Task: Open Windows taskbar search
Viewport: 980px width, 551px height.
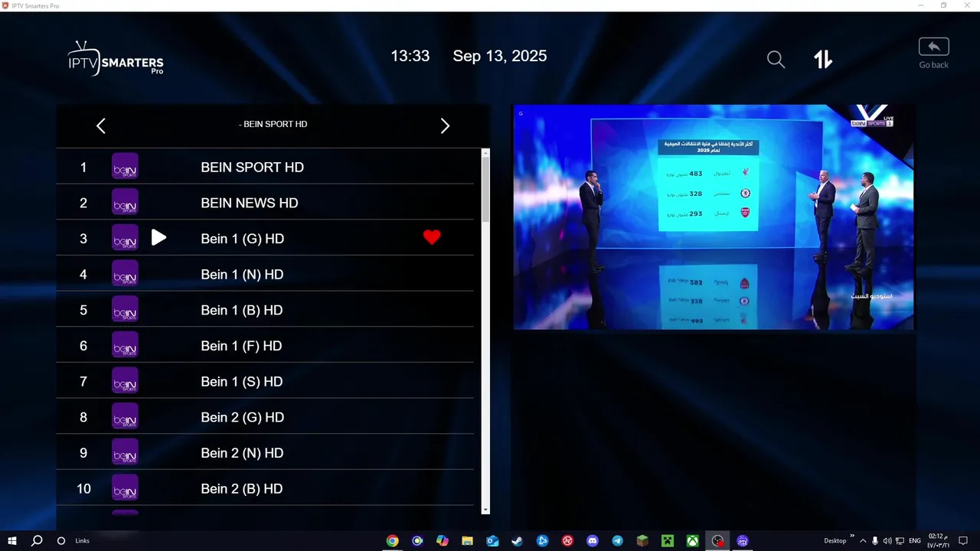Action: click(37, 541)
